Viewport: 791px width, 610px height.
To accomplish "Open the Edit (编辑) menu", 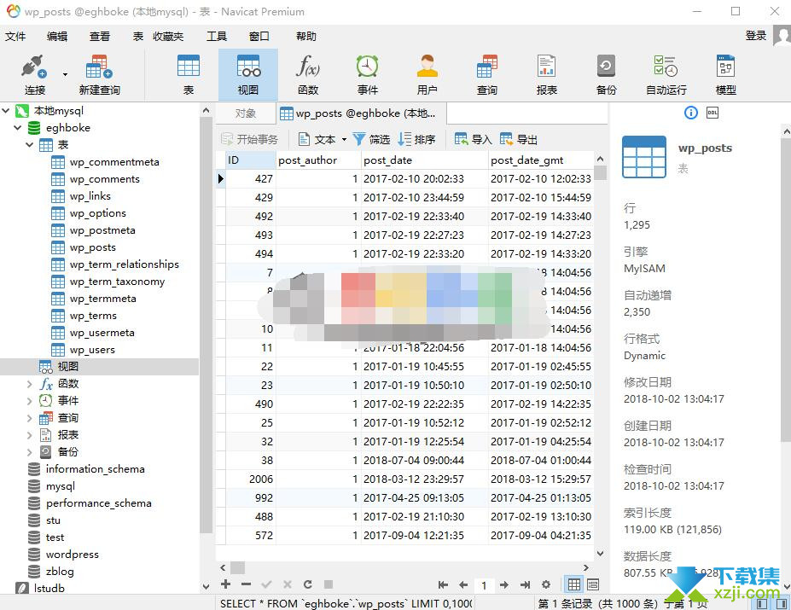I will coord(57,37).
